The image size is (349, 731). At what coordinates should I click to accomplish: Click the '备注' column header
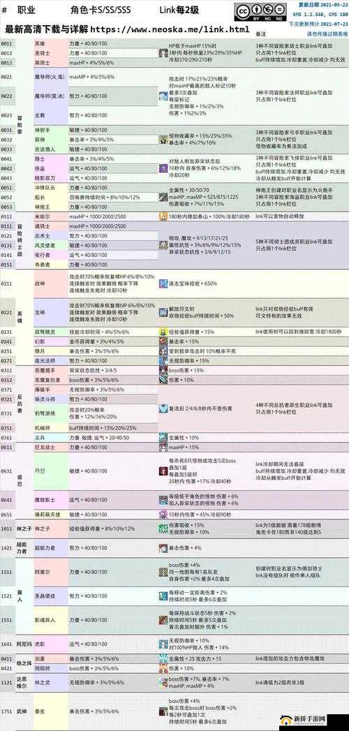pyautogui.click(x=261, y=34)
